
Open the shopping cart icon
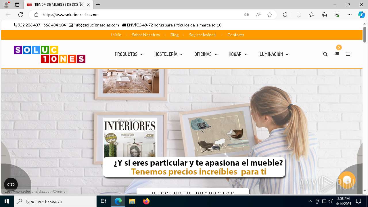(337, 53)
